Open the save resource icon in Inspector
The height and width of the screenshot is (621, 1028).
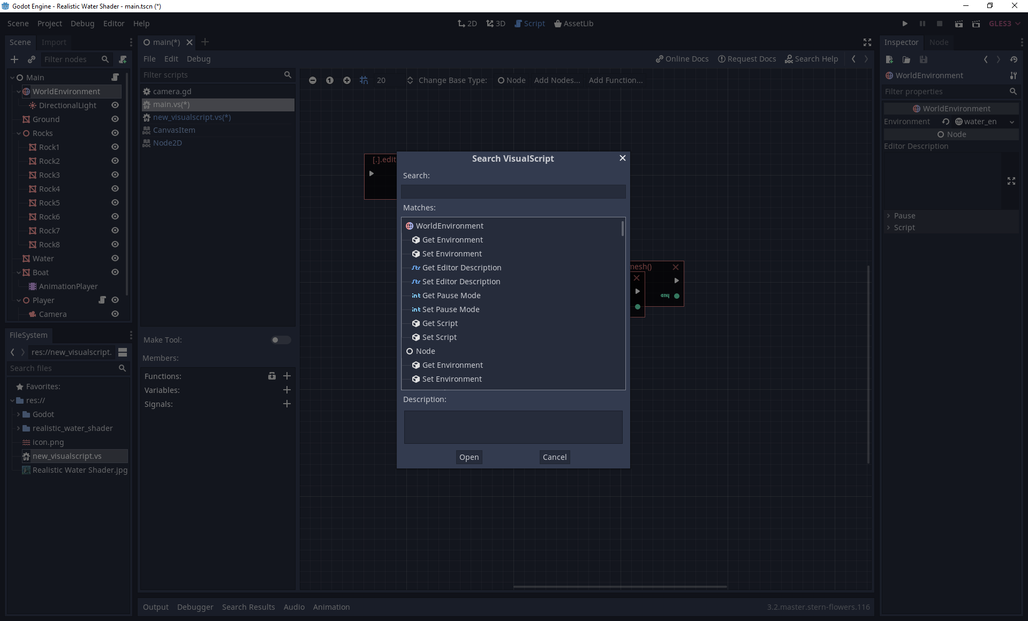pos(924,59)
